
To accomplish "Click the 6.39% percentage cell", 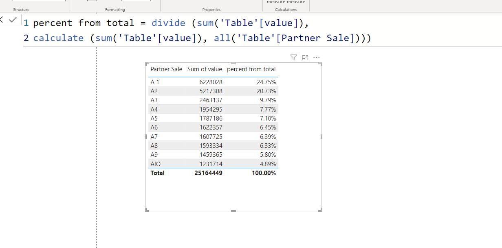I will pyautogui.click(x=268, y=136).
